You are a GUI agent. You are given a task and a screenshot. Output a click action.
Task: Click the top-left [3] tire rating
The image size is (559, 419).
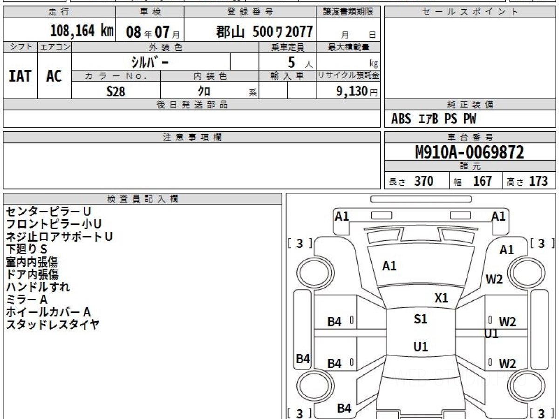pos(300,243)
